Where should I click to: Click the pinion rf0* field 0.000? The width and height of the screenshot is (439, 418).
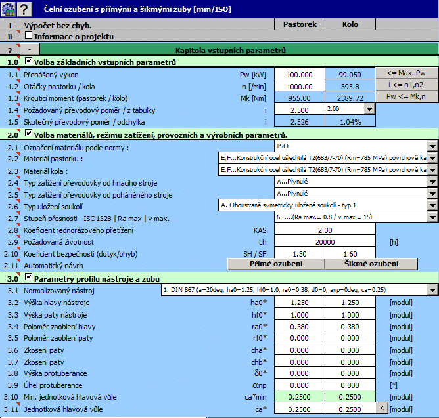[299, 338]
